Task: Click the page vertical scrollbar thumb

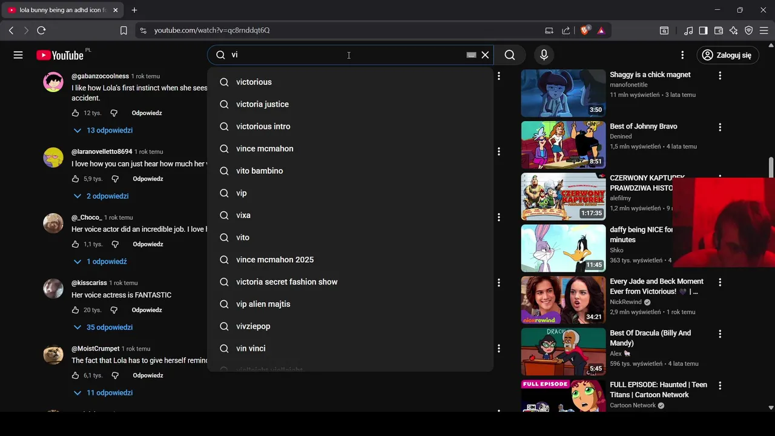Action: coord(771,168)
